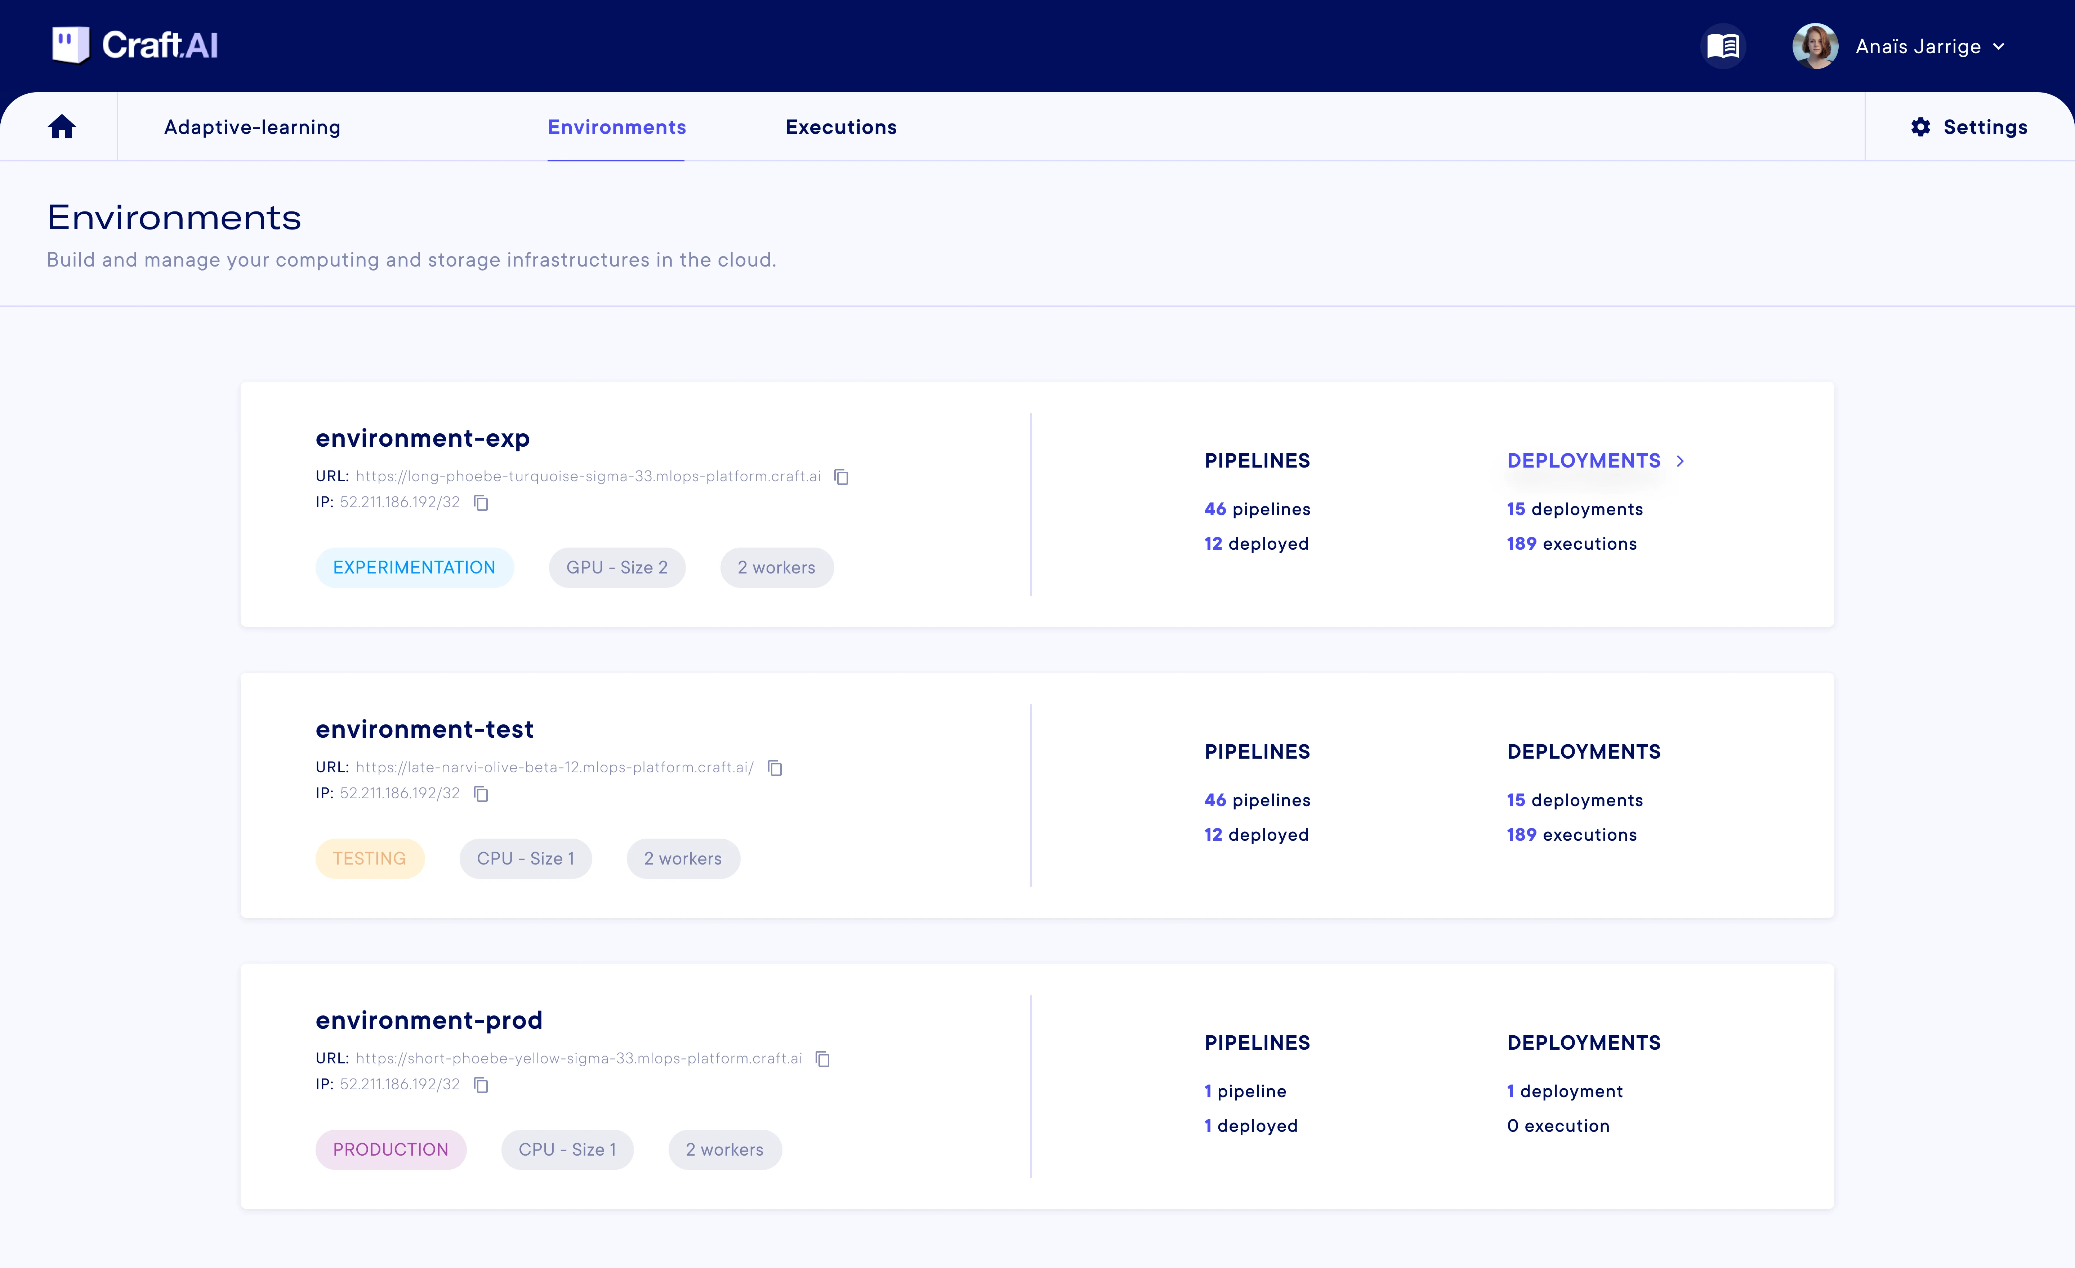
Task: Copy the environment-prod IP address
Action: [x=481, y=1084]
